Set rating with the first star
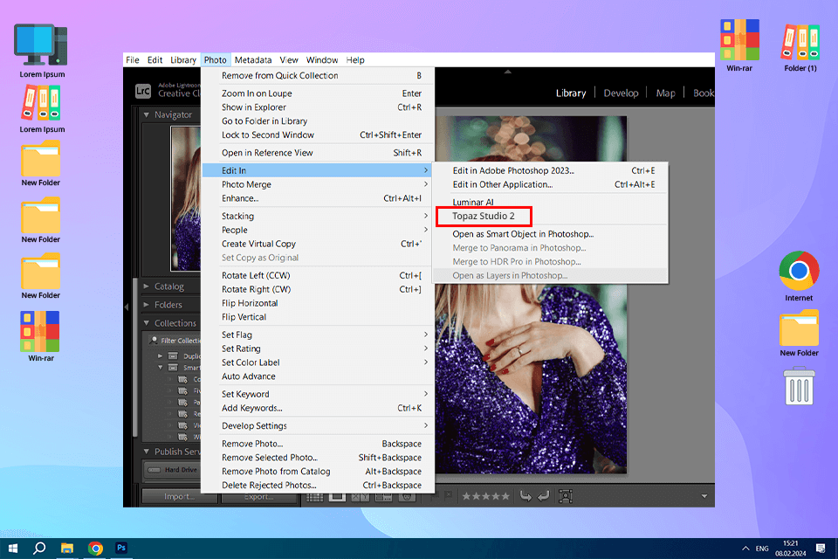 (466, 496)
